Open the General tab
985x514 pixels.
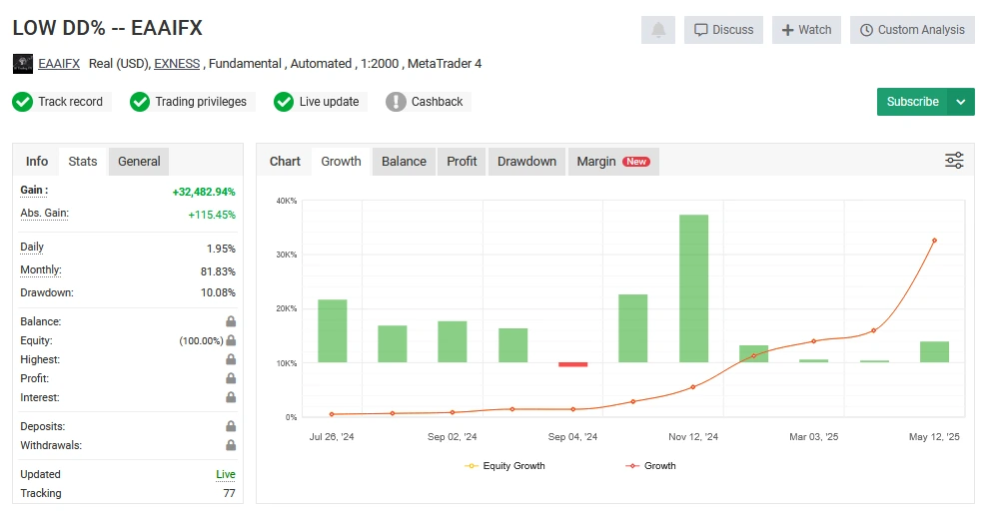[x=139, y=162]
